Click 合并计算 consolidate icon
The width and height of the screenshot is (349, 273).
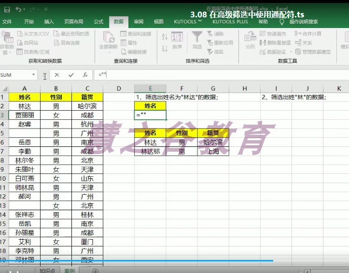tap(298, 34)
